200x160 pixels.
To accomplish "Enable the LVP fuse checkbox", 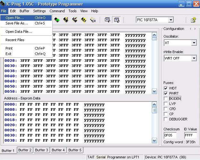I will point(166,104).
